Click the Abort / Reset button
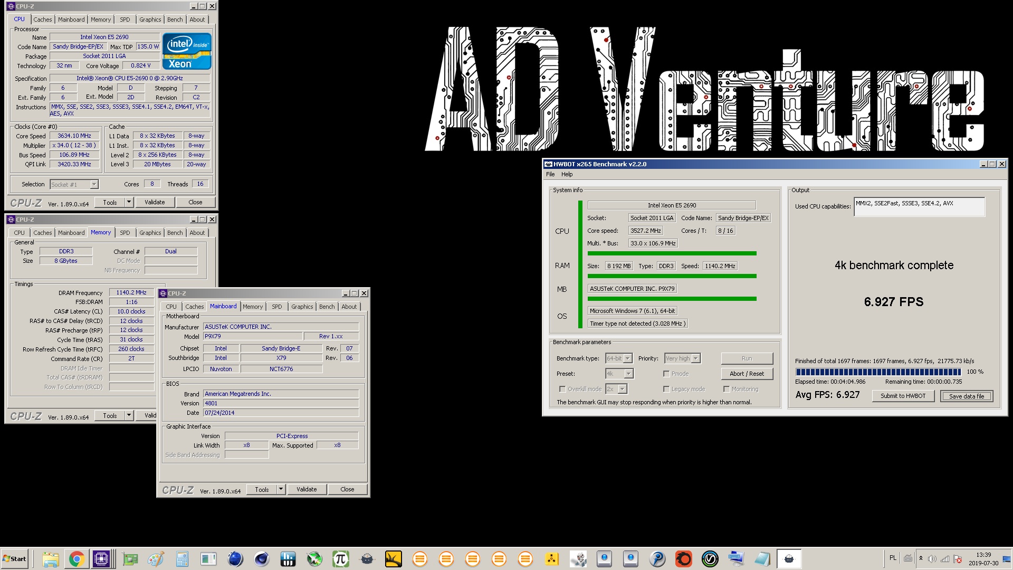The image size is (1013, 570). 747,374
